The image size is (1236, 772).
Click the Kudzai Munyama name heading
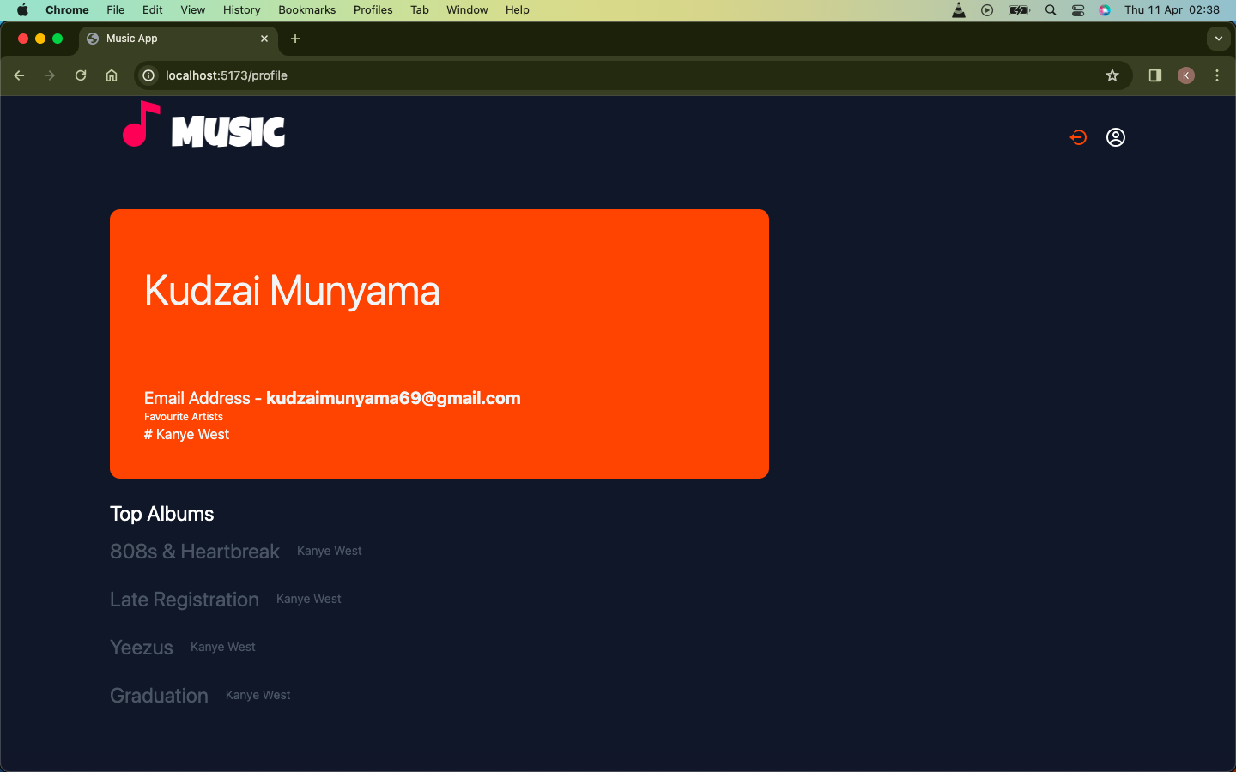292,291
